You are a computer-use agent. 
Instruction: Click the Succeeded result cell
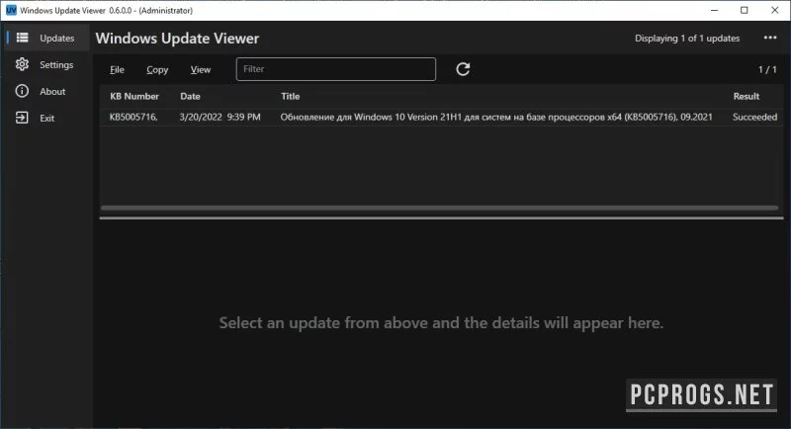click(x=754, y=117)
